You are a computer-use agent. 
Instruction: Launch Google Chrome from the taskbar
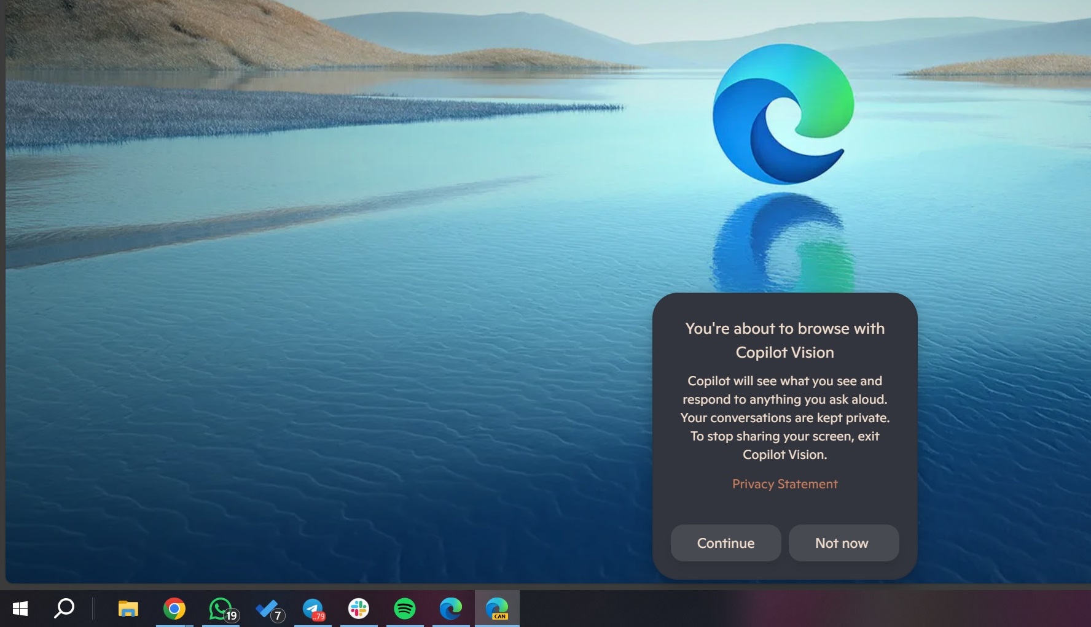click(x=174, y=609)
